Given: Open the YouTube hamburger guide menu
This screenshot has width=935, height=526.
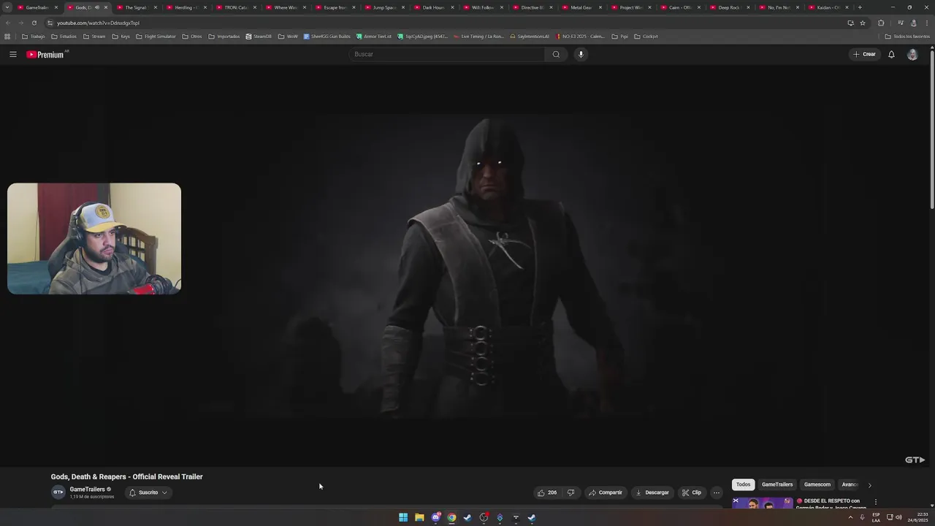Looking at the screenshot, I should click(x=12, y=54).
